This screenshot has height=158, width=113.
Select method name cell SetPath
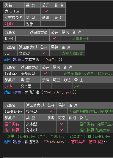(11, 74)
